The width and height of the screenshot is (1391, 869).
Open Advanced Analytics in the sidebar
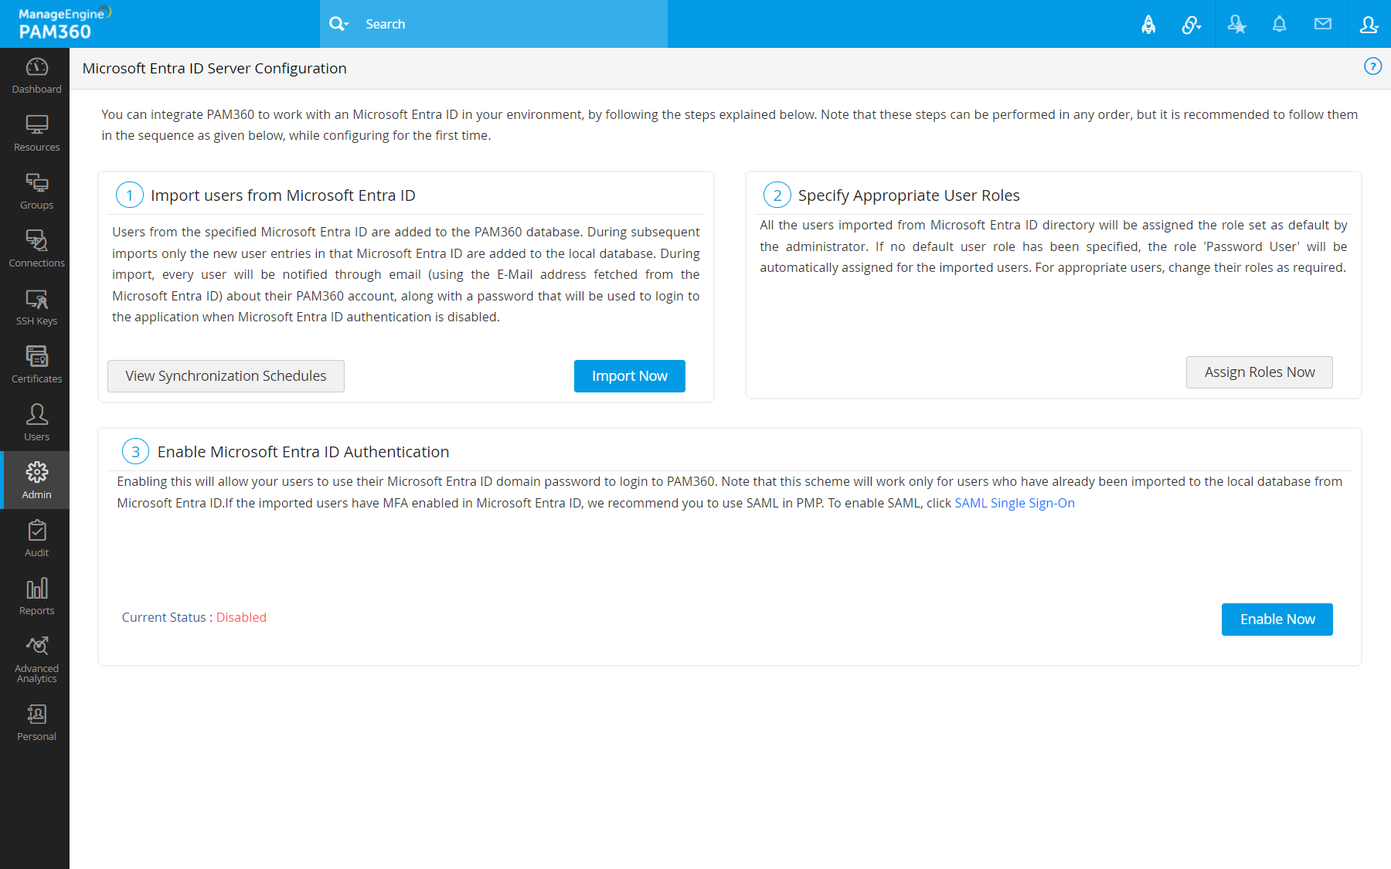click(x=36, y=660)
